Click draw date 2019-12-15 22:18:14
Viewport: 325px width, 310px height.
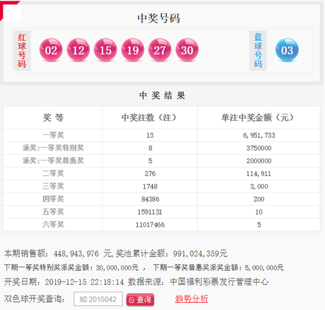coord(84,282)
